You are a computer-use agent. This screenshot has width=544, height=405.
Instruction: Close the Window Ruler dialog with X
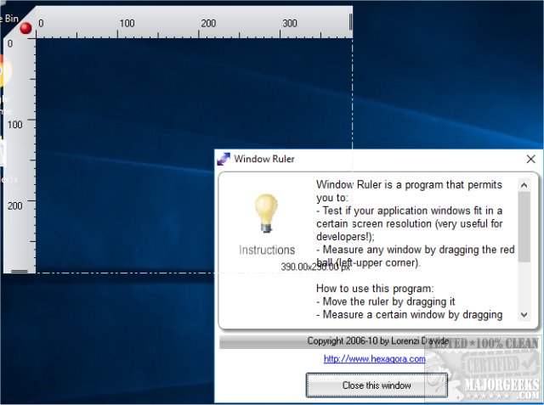530,159
